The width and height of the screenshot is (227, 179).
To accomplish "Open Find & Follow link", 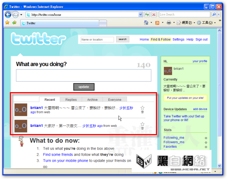I will tap(160, 39).
